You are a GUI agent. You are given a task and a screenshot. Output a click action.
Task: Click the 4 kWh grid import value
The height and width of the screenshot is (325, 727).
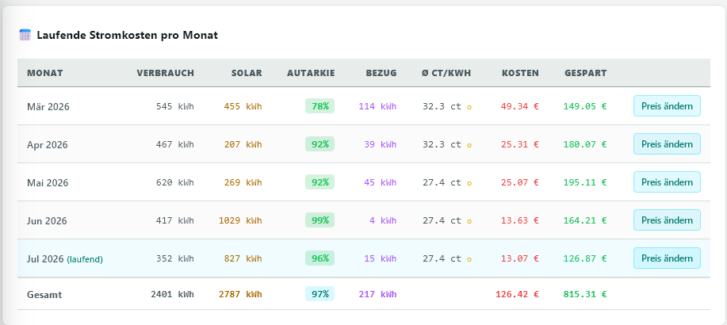click(383, 220)
